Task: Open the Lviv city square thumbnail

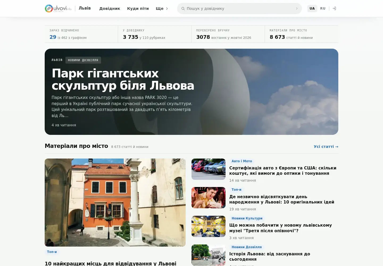Action: click(x=209, y=255)
